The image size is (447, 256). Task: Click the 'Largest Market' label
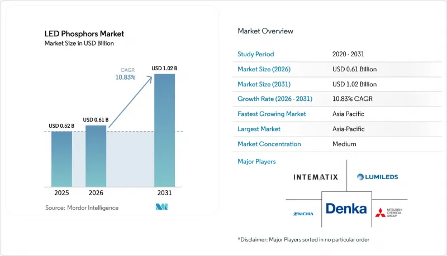tap(259, 129)
